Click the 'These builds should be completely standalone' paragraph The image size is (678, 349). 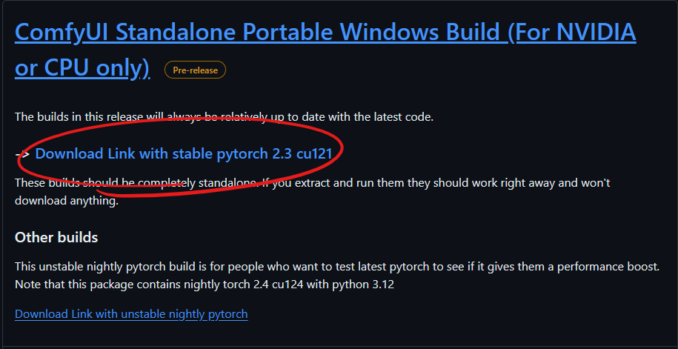click(x=312, y=192)
